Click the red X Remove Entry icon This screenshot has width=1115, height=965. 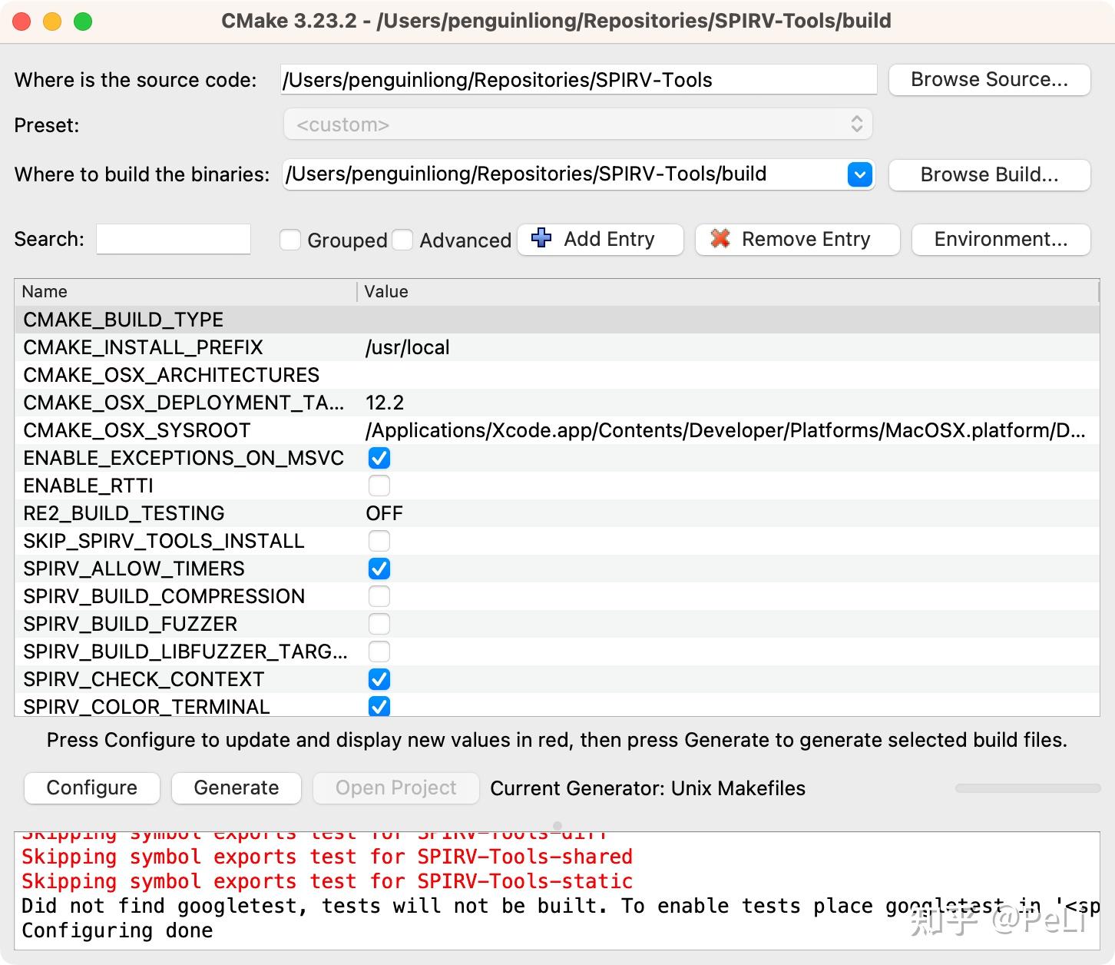[x=720, y=238]
